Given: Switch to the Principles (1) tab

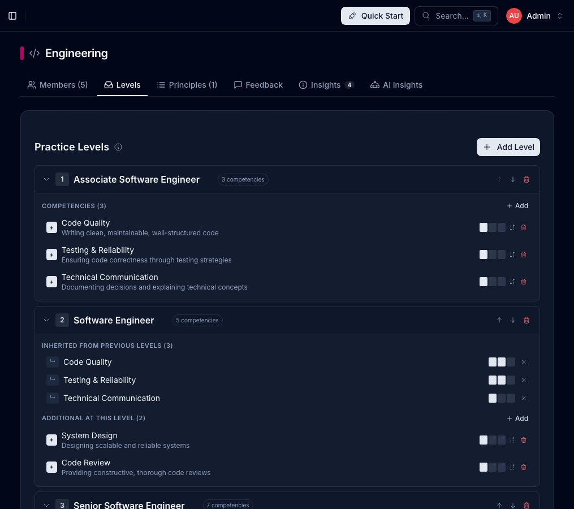Looking at the screenshot, I should [187, 85].
